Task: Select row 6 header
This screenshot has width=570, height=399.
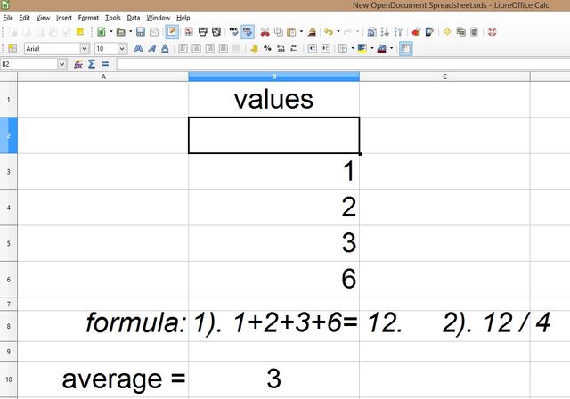Action: coord(9,280)
